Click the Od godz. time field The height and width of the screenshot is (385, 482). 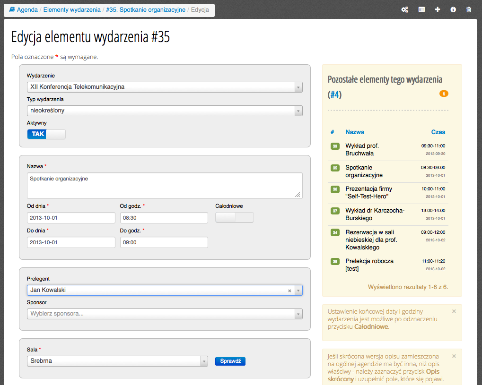point(164,218)
